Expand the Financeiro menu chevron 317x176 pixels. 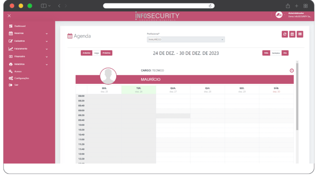tap(47, 57)
